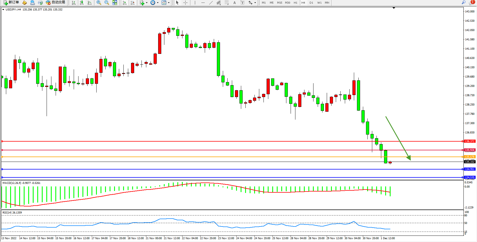
Task: Switch chart to line chart mode
Action: [90, 3]
